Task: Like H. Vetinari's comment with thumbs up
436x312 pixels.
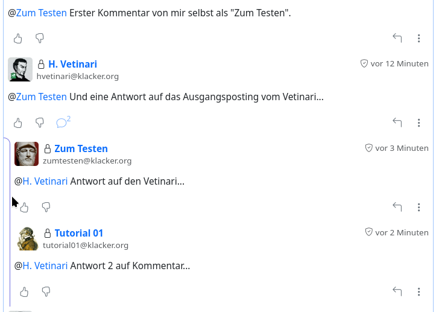Action: pyautogui.click(x=18, y=123)
